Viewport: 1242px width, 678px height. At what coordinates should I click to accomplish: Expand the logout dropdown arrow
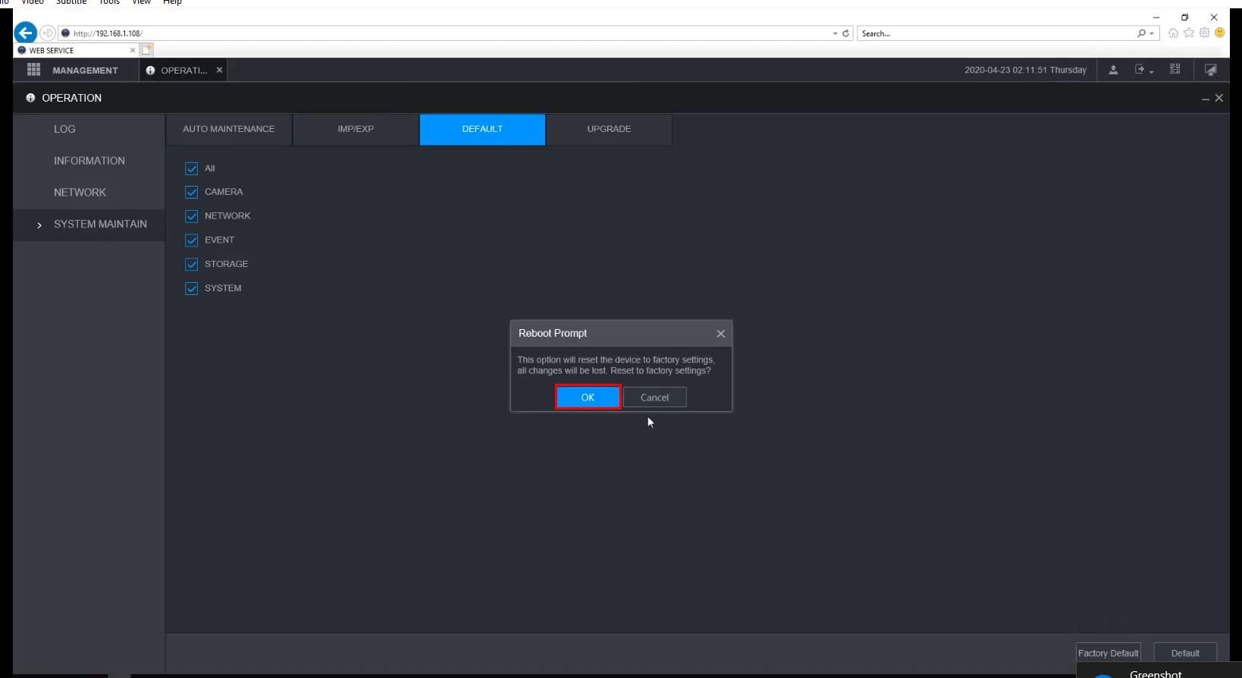(1151, 71)
